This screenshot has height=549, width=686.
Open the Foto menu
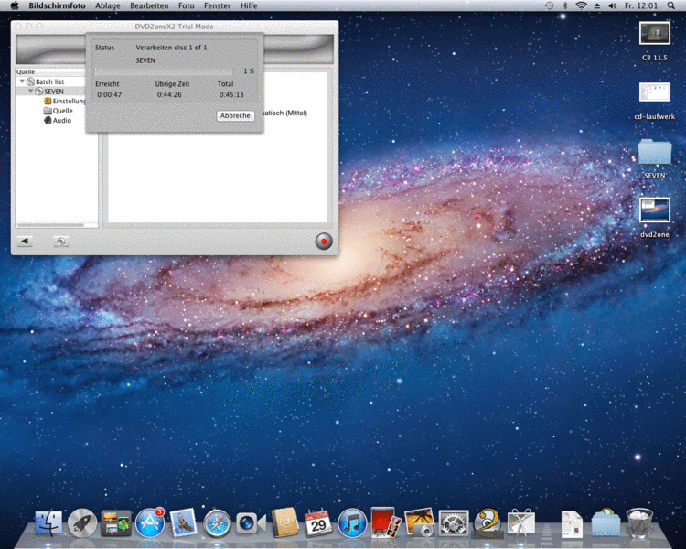[x=187, y=5]
